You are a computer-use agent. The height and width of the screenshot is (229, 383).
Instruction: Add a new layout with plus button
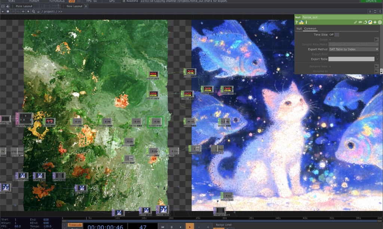pos(86,6)
